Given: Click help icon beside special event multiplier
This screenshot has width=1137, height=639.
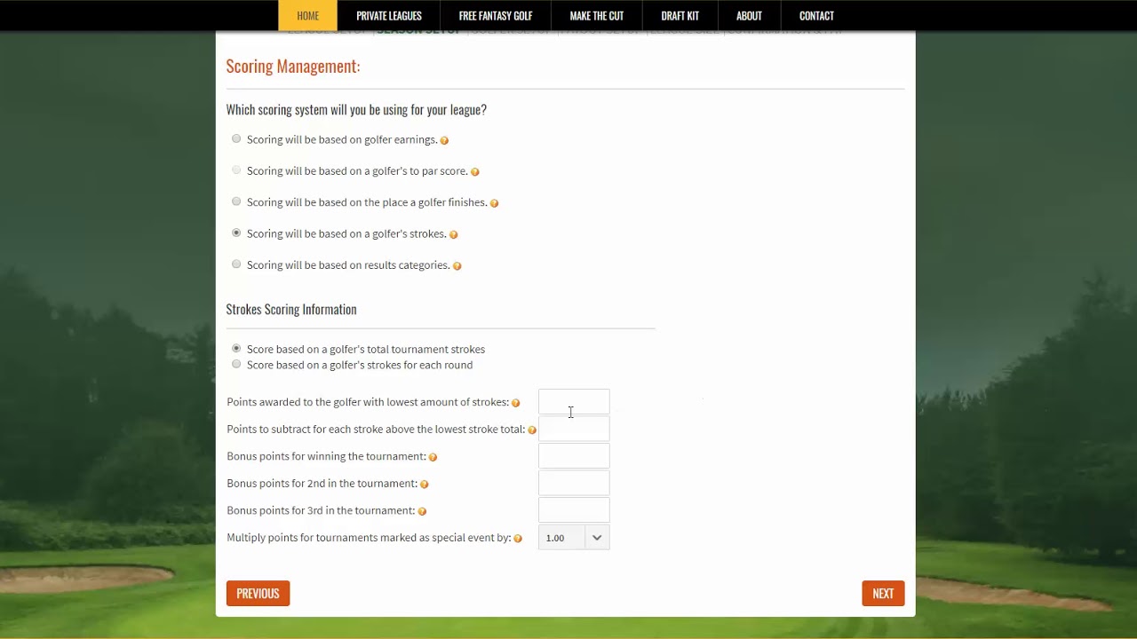Looking at the screenshot, I should 518,539.
